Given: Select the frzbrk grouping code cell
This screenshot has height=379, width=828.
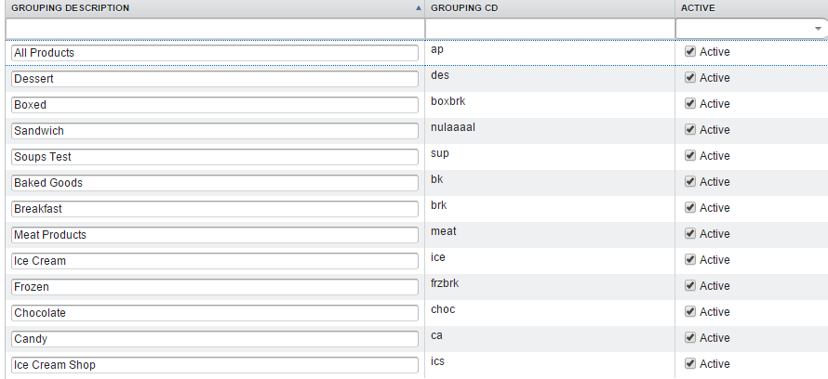Looking at the screenshot, I should 446,283.
